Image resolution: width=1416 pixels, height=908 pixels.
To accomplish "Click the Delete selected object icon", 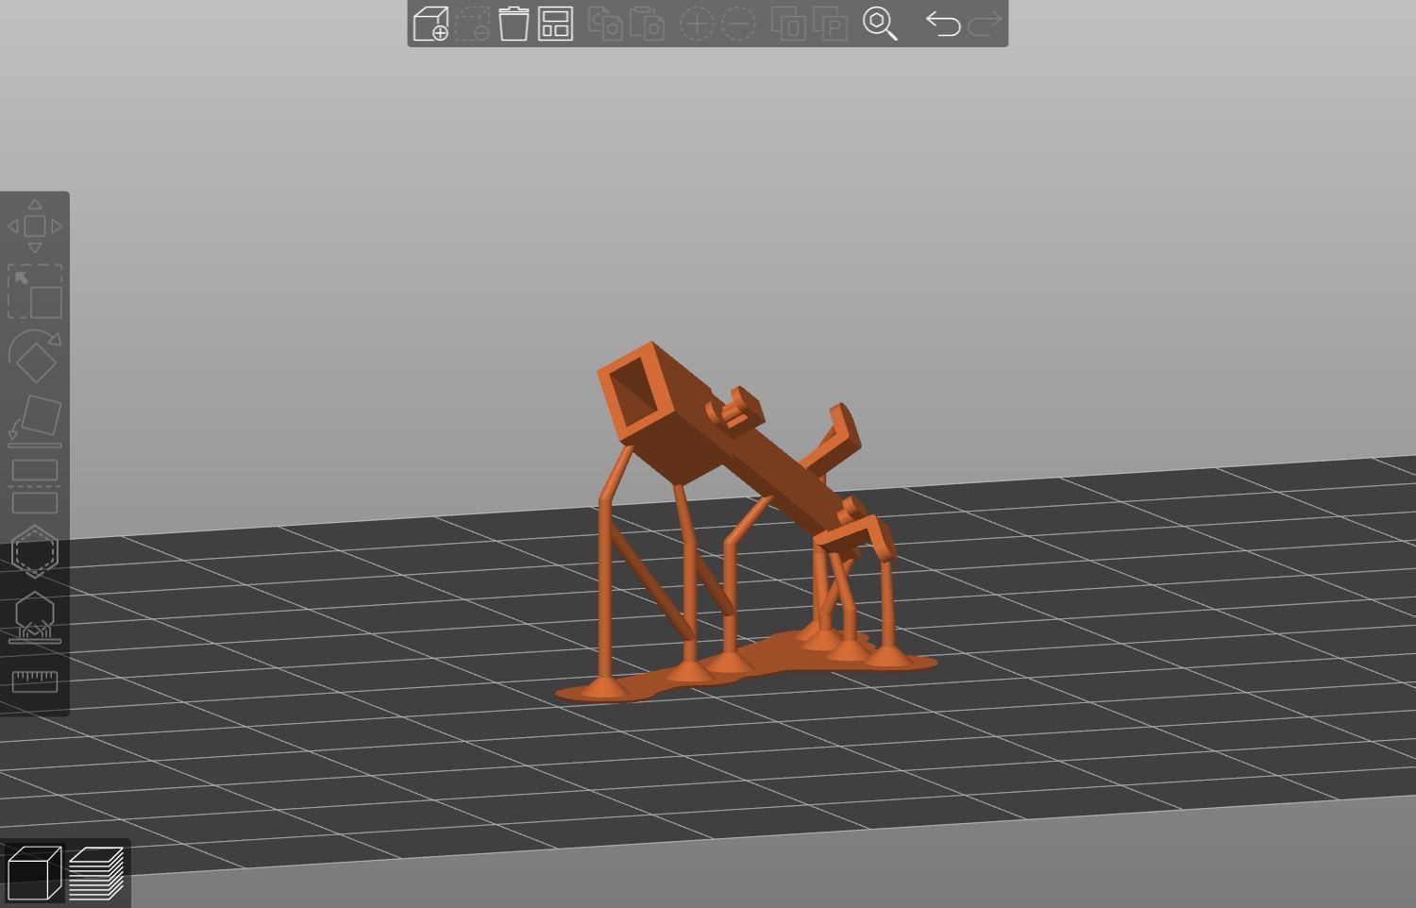I will [x=472, y=24].
